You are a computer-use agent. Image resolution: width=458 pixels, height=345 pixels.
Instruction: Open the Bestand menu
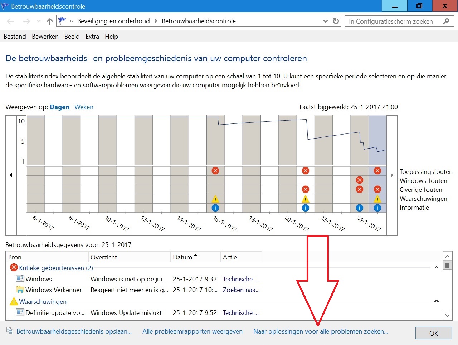[15, 37]
